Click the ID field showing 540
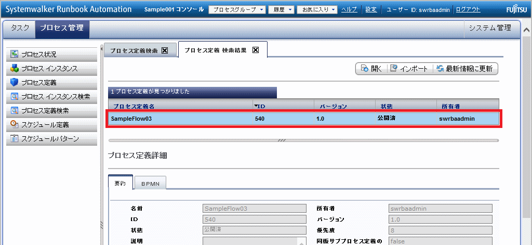This screenshot has height=245, width=532. 255,219
